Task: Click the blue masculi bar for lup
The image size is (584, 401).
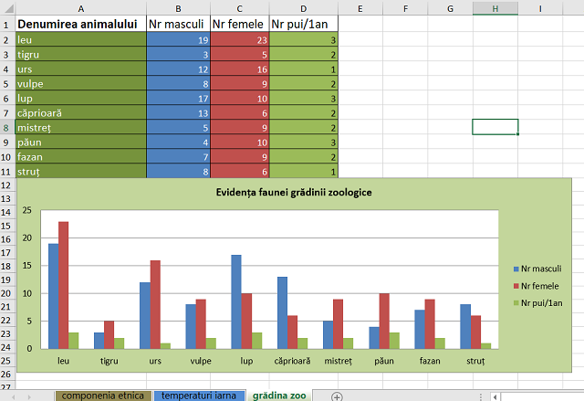Action: point(235,301)
